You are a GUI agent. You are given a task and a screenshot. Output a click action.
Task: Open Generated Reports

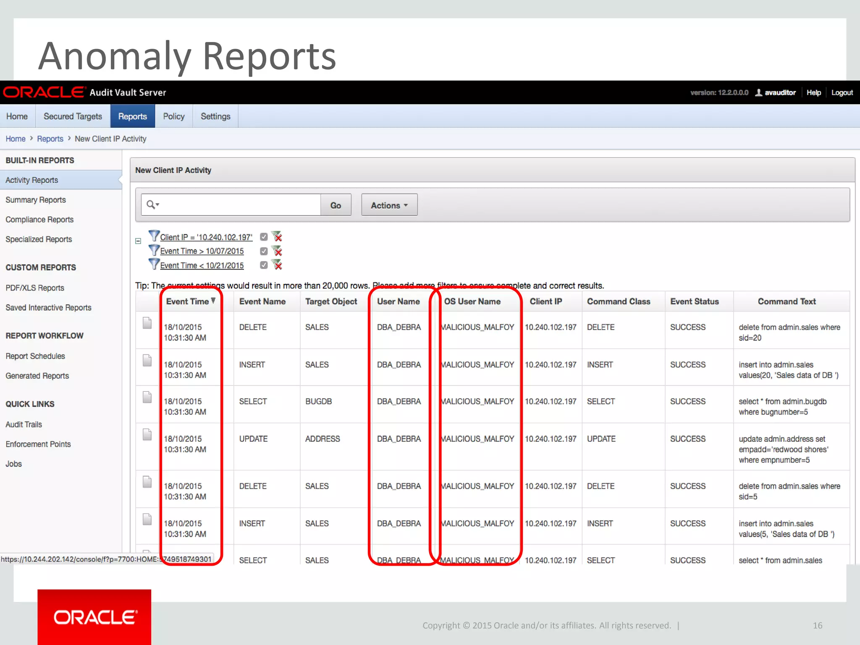pyautogui.click(x=37, y=376)
